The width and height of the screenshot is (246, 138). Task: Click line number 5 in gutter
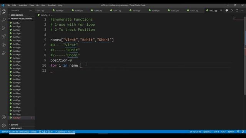[x=45, y=40]
